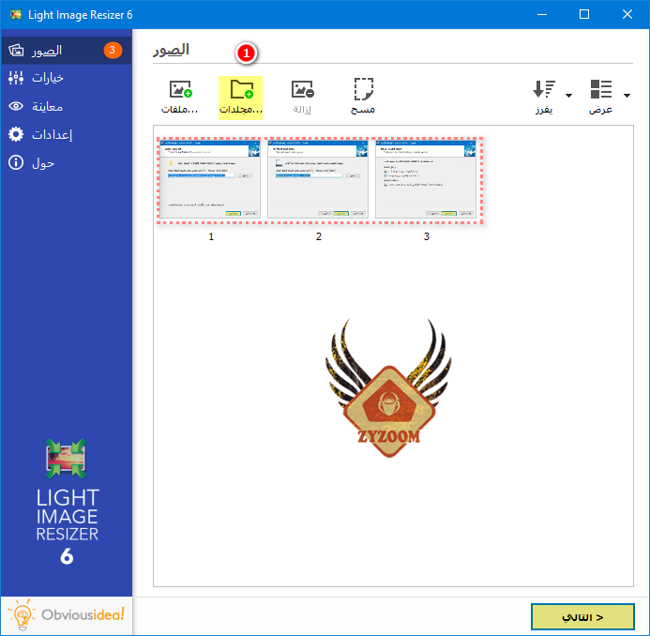Minimize the Light Image Resizer window
Viewport: 650px width, 636px height.
[542, 14]
